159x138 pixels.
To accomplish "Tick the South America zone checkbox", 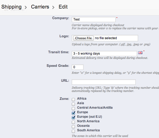I will click(73, 131).
